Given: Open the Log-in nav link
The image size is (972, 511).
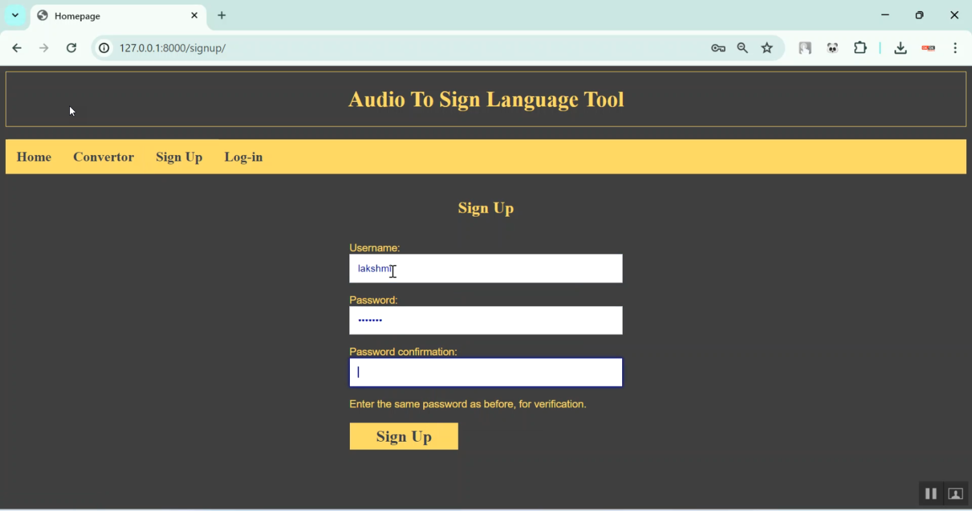Looking at the screenshot, I should tap(244, 157).
